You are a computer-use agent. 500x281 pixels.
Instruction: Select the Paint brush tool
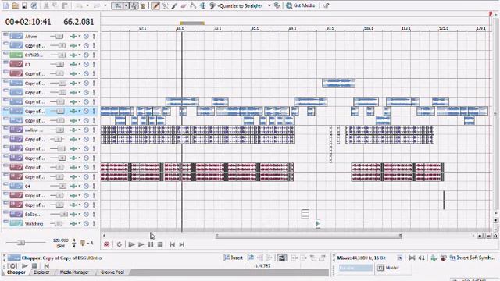pos(174,5)
